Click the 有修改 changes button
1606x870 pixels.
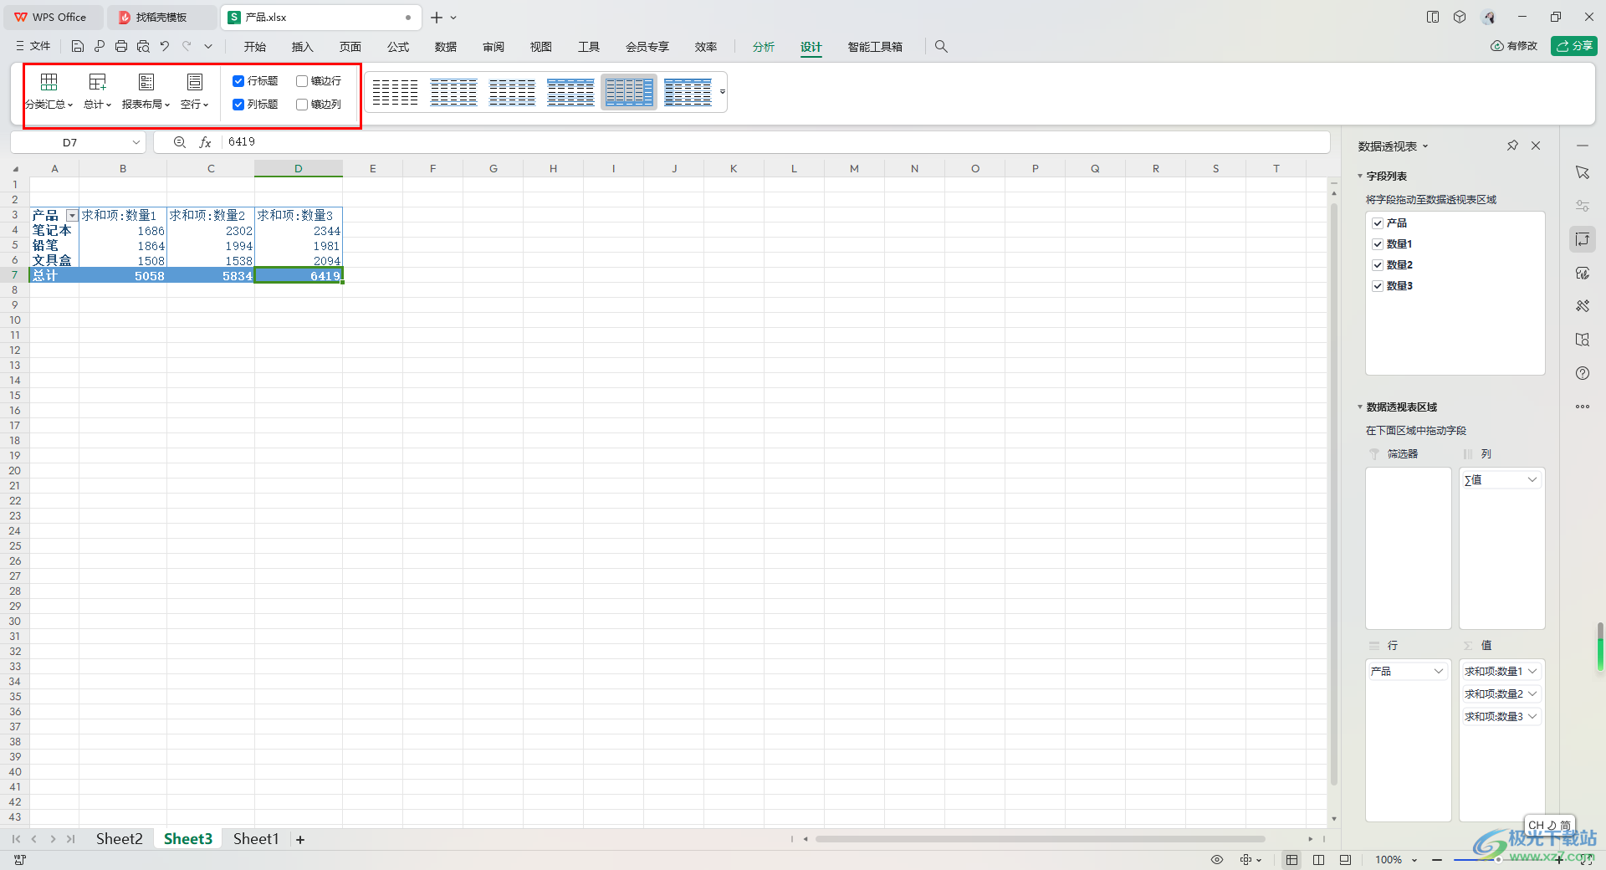tap(1514, 46)
